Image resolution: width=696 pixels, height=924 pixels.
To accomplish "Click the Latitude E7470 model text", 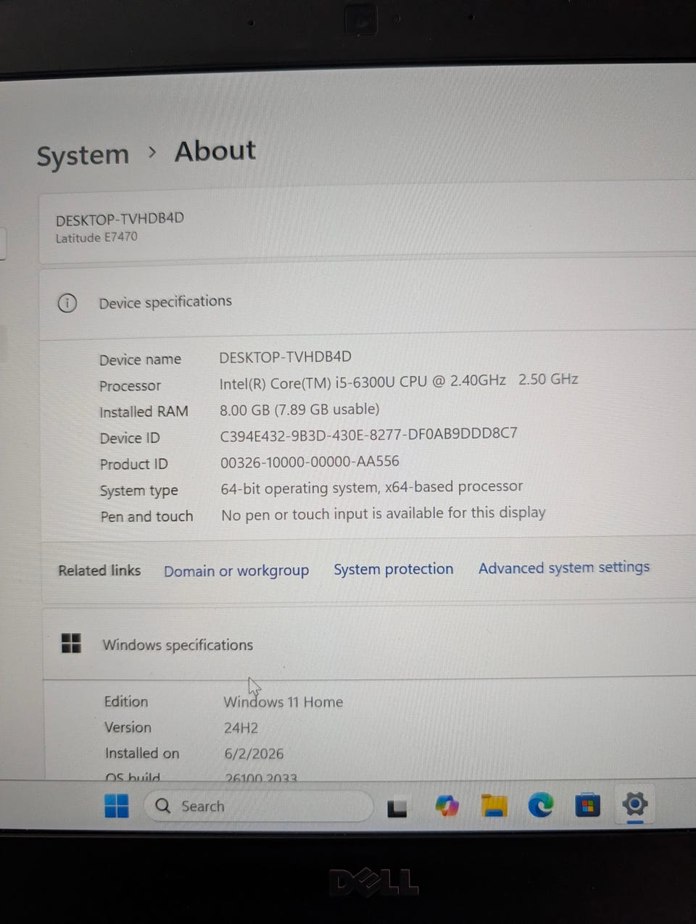I will pyautogui.click(x=96, y=237).
